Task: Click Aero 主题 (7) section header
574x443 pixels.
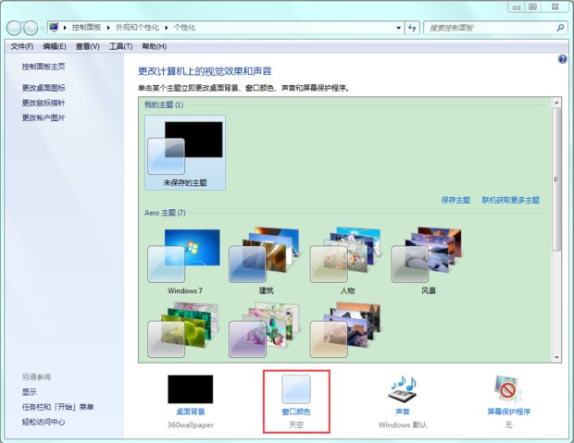Action: pos(165,213)
